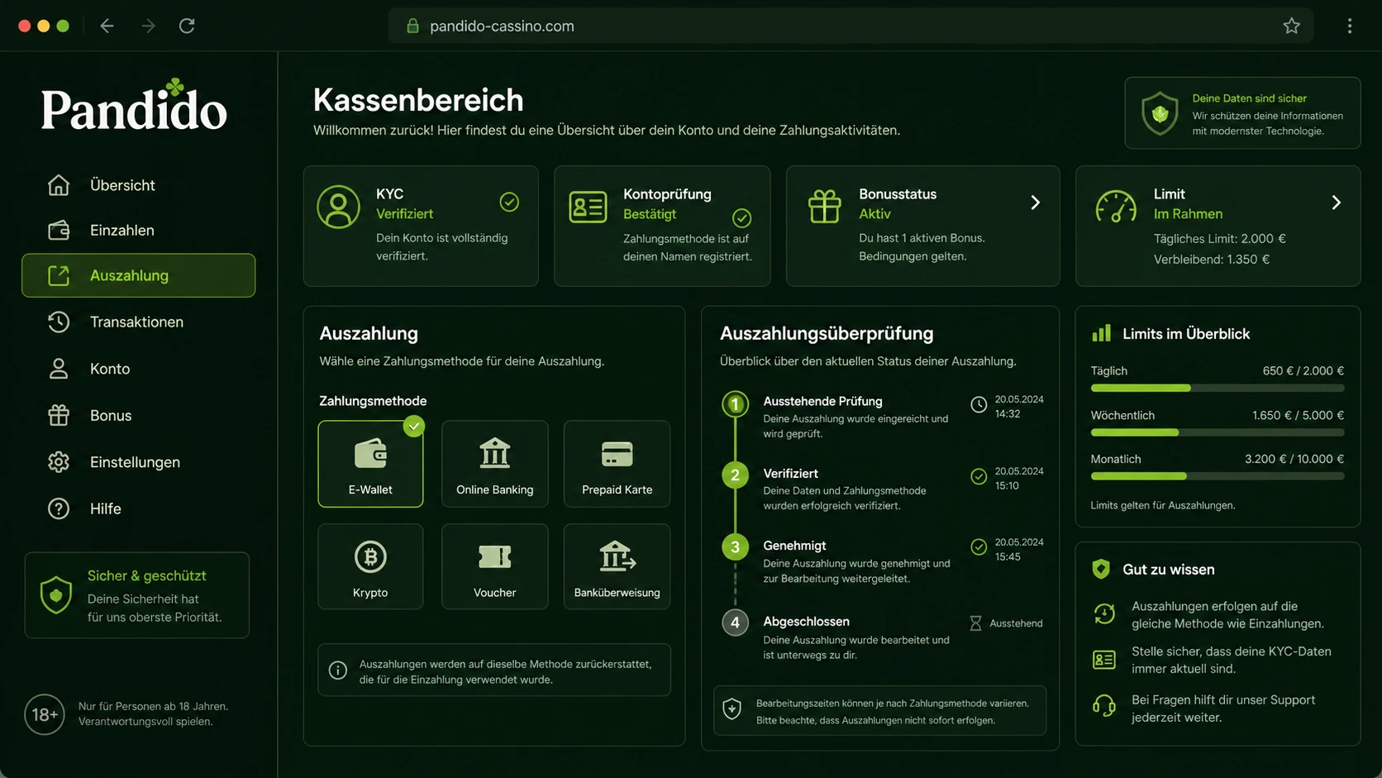
Task: Click the 18+ age restriction badge
Action: click(x=45, y=714)
